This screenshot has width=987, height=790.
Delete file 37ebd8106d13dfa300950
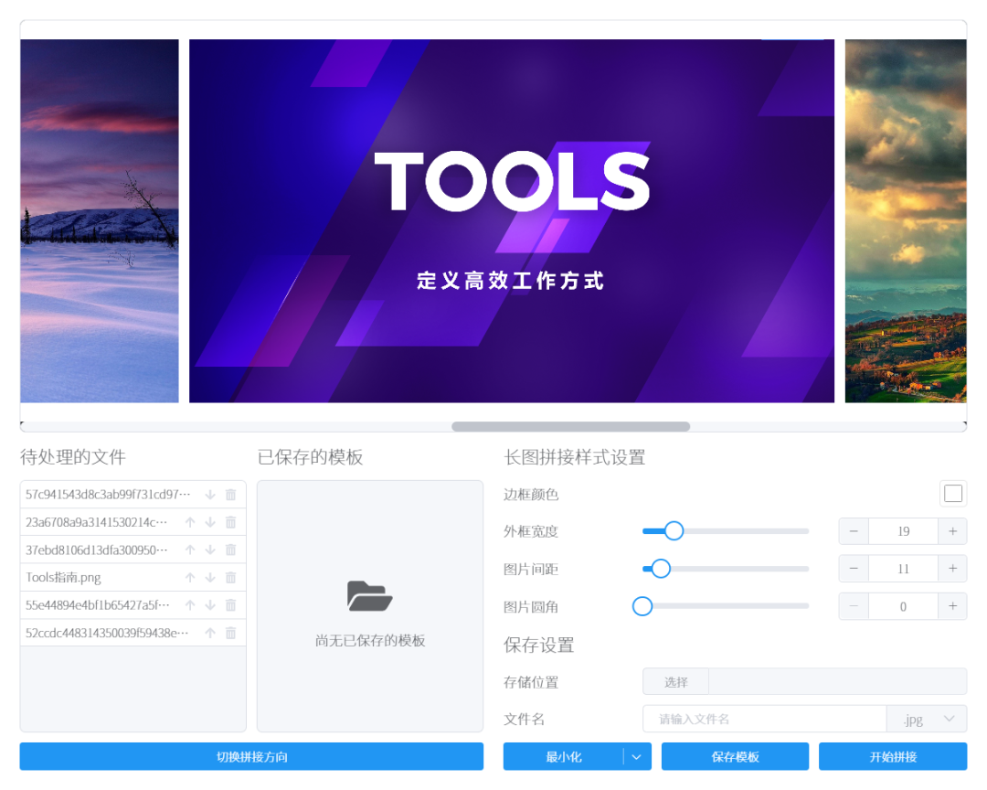pyautogui.click(x=231, y=550)
